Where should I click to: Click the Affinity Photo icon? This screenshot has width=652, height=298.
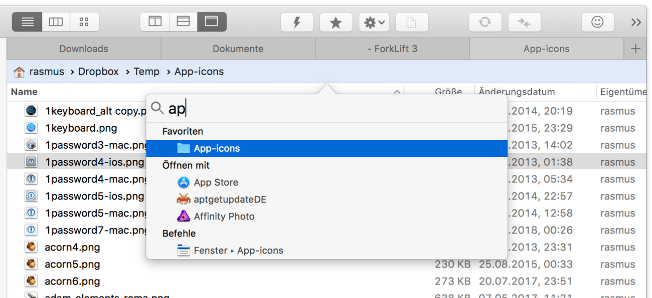[184, 216]
